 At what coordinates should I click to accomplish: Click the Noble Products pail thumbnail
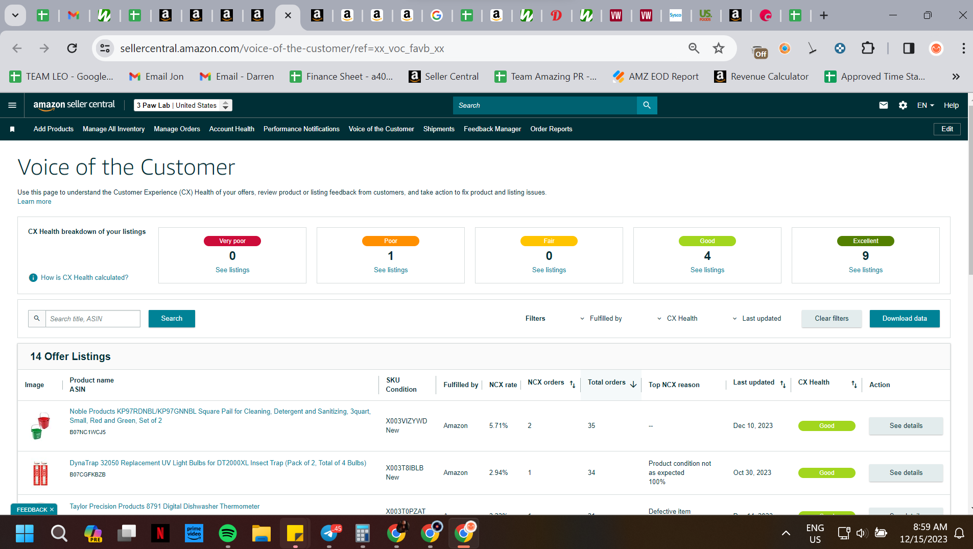(40, 426)
